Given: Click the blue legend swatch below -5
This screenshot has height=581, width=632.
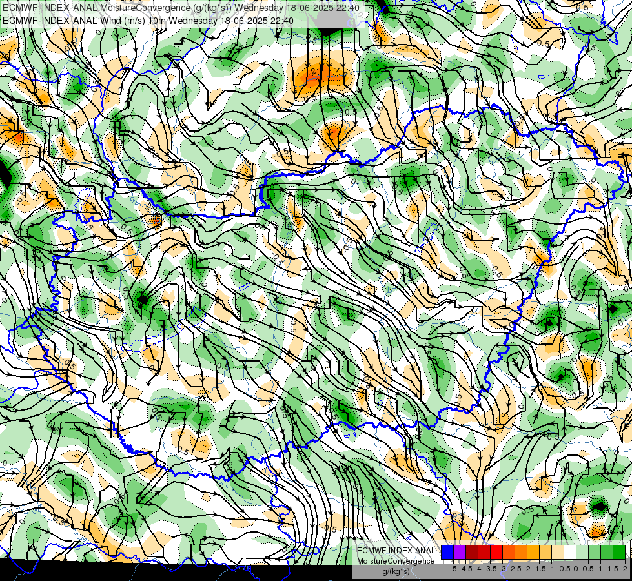Looking at the screenshot, I should point(447,552).
